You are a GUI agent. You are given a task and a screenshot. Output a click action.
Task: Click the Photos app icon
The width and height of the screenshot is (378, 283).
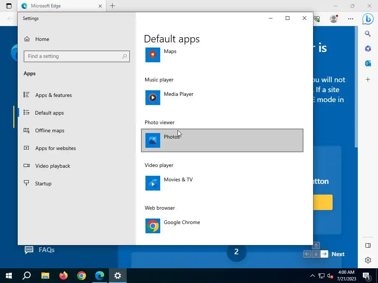click(152, 140)
